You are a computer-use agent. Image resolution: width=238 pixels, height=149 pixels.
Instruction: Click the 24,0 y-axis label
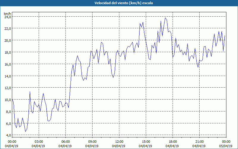coord(7,17)
